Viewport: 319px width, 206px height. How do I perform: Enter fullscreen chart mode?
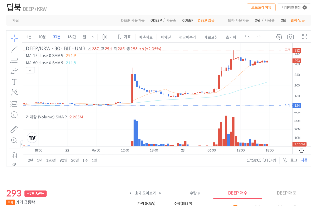coord(305,37)
